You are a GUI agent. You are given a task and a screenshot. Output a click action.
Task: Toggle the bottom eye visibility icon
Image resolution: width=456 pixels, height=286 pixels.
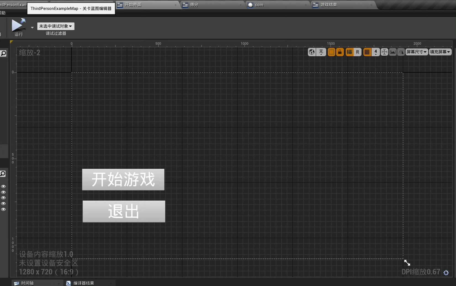click(x=3, y=209)
